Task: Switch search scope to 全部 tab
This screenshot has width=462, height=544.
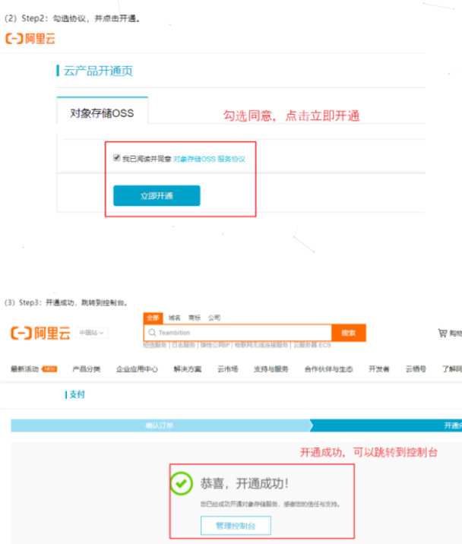Action: 153,318
